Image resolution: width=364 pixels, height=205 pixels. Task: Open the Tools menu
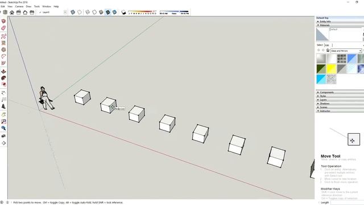[x=37, y=6]
